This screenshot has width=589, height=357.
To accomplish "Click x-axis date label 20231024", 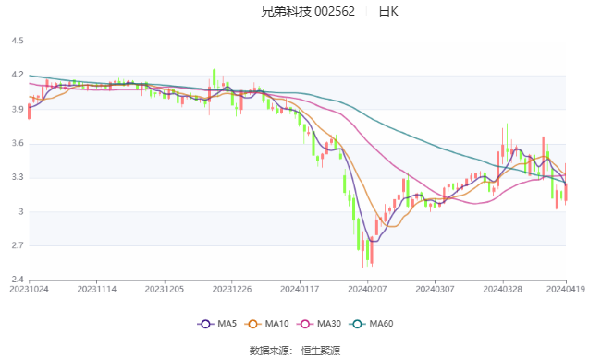I will click(29, 289).
